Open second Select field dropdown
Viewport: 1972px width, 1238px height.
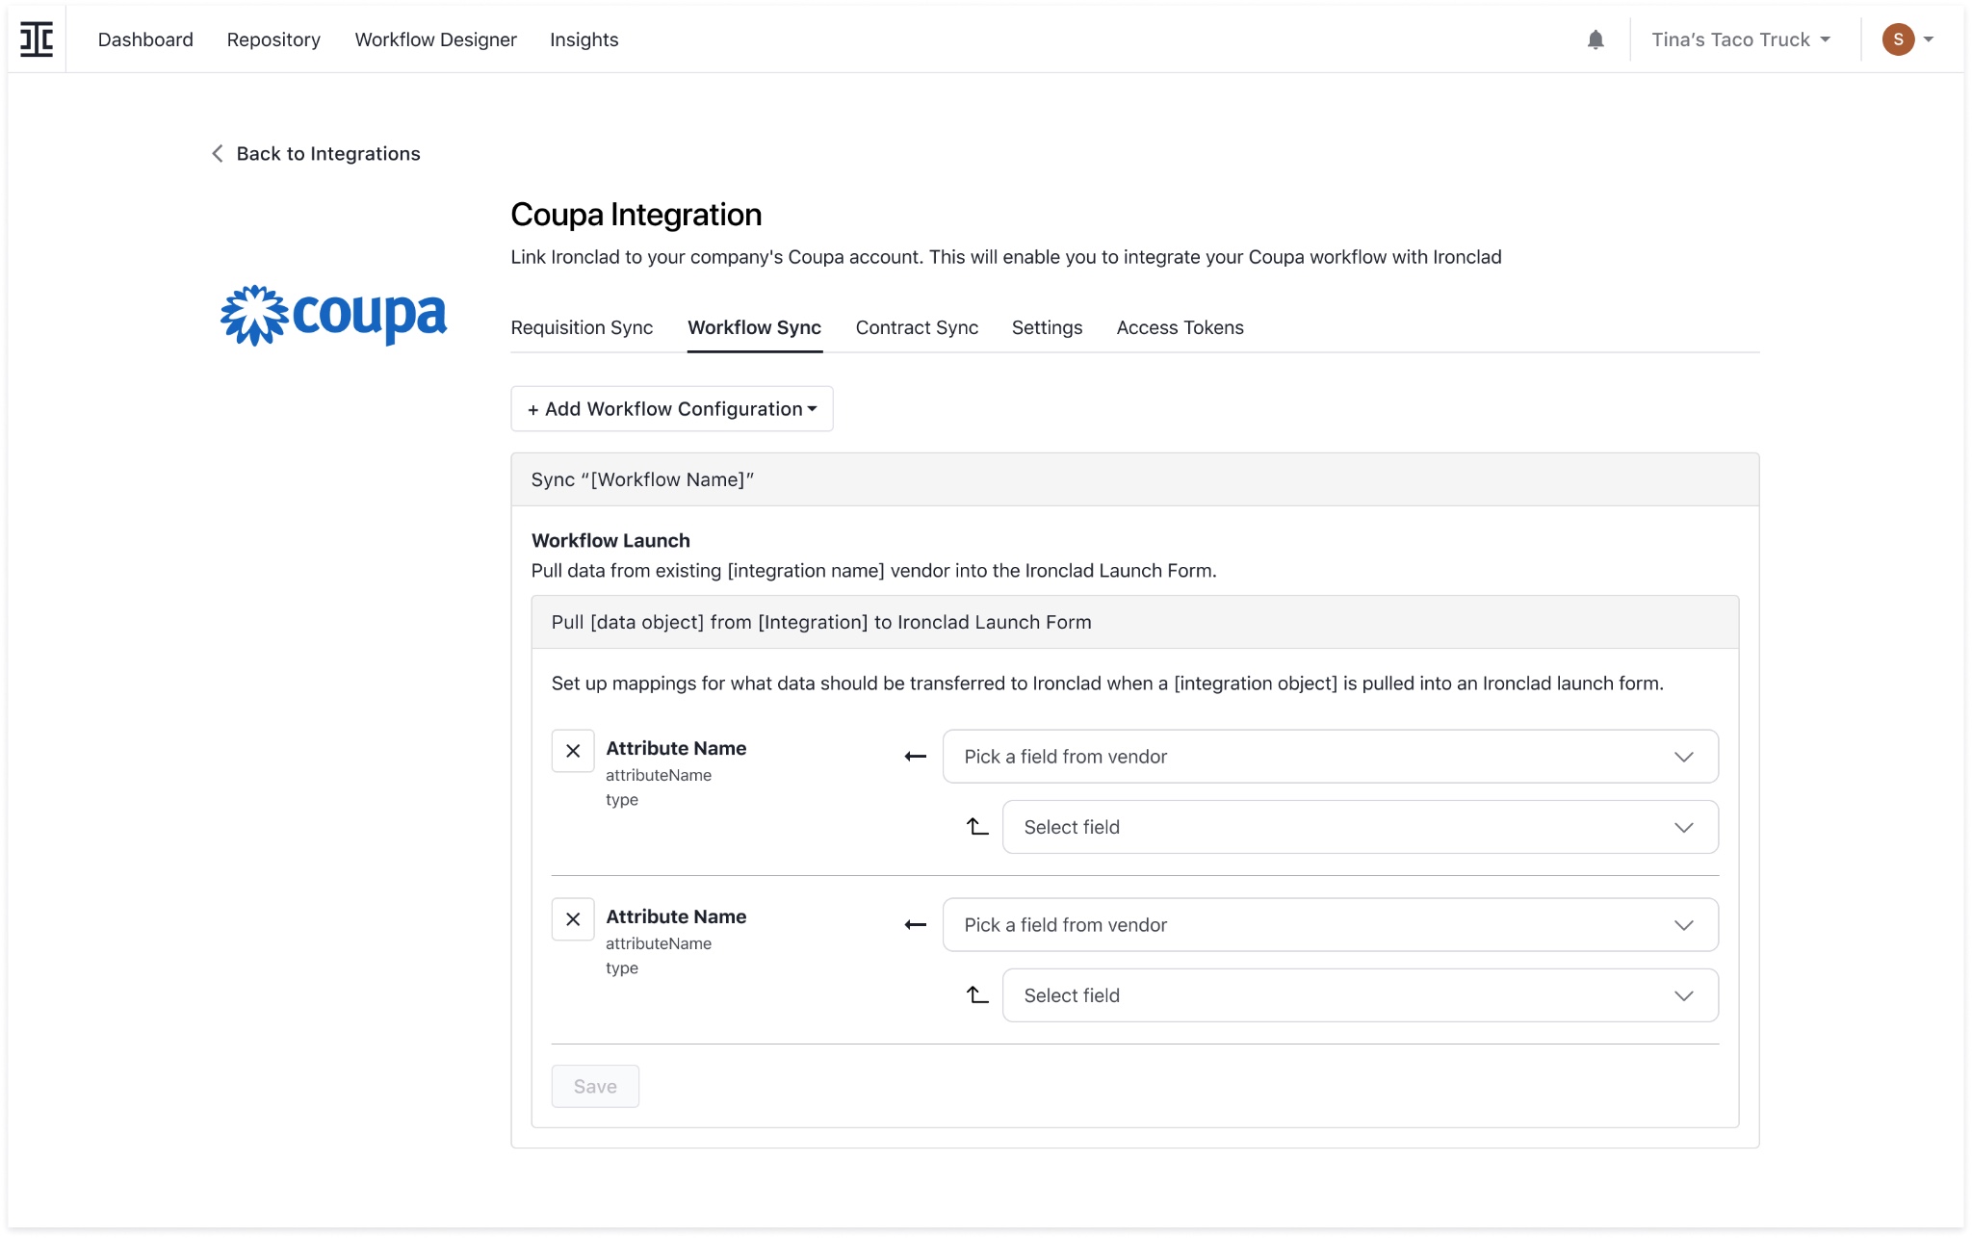pos(1361,995)
